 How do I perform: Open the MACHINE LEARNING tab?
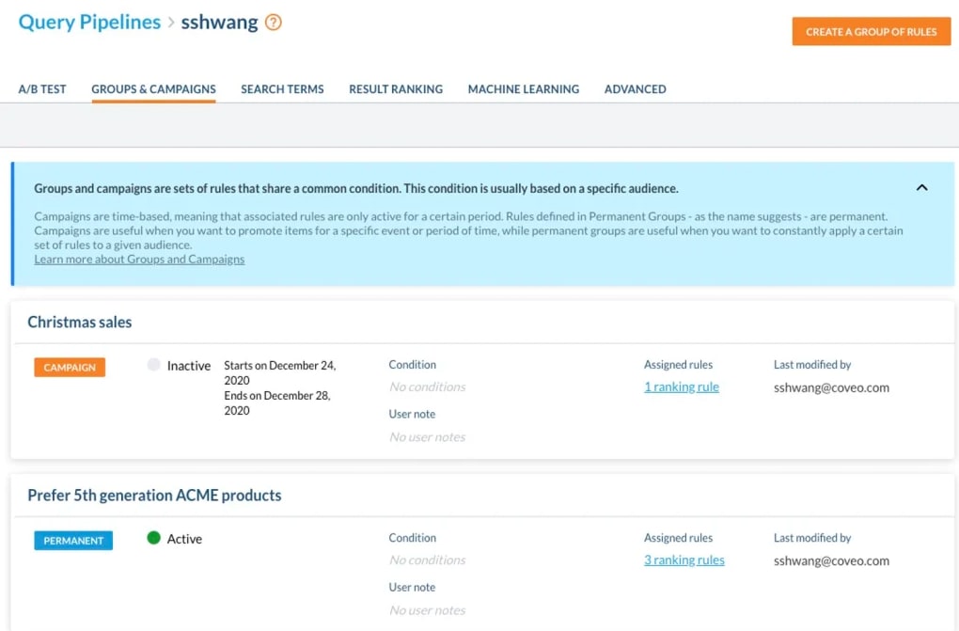tap(523, 88)
